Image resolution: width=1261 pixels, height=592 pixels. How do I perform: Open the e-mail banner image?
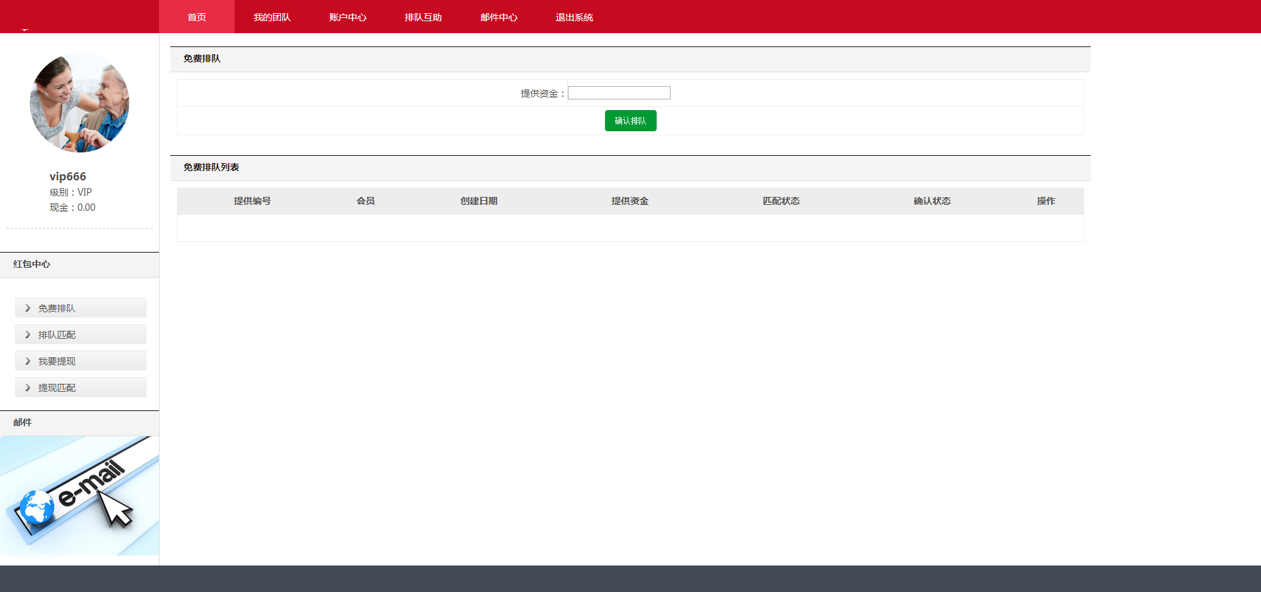(80, 495)
